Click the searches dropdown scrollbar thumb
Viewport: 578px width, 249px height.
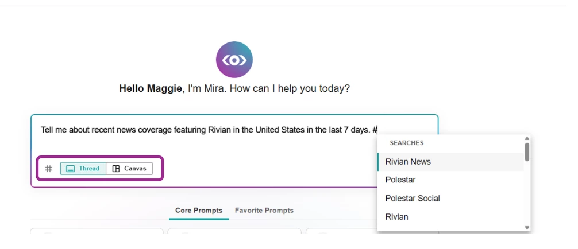click(527, 151)
